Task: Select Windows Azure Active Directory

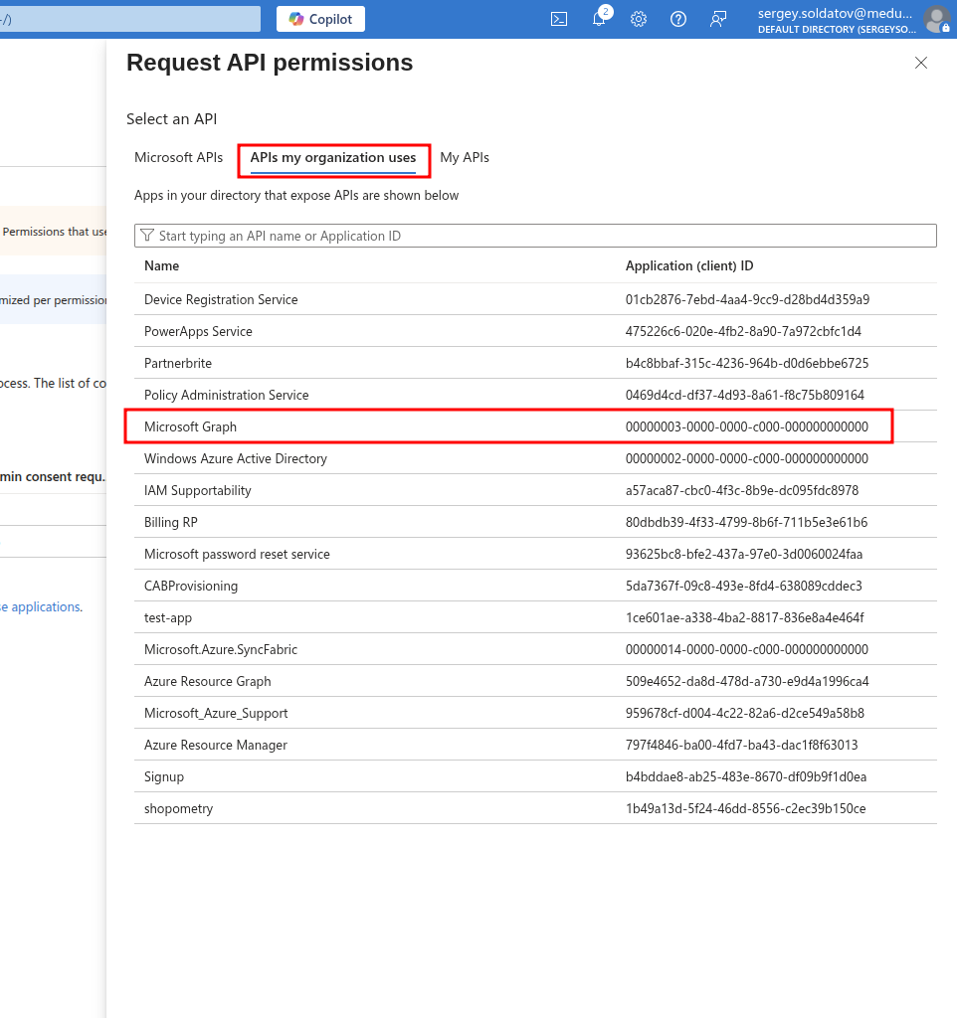Action: click(x=535, y=458)
